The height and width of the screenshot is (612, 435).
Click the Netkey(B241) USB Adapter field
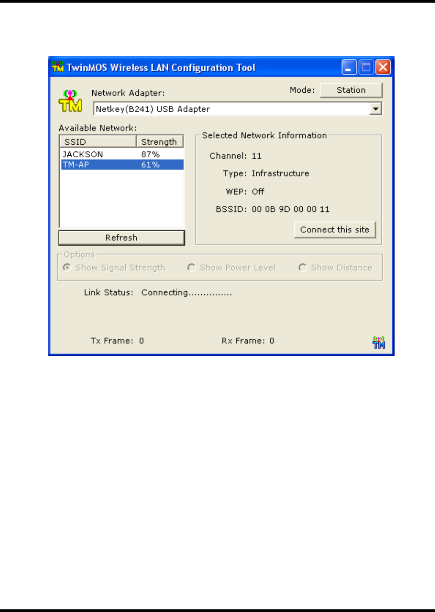(x=238, y=109)
